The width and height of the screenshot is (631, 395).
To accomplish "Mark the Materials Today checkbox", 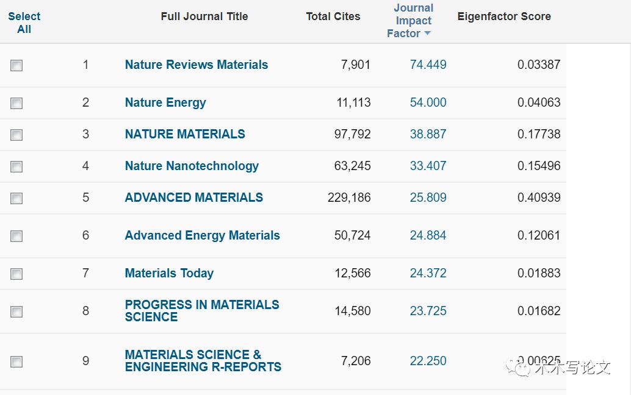I will pos(16,274).
